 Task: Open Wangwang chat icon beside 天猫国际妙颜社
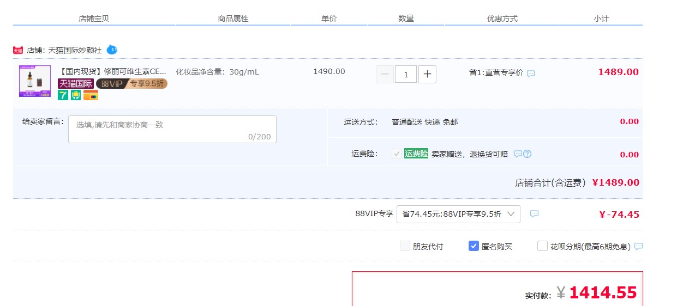coord(112,50)
